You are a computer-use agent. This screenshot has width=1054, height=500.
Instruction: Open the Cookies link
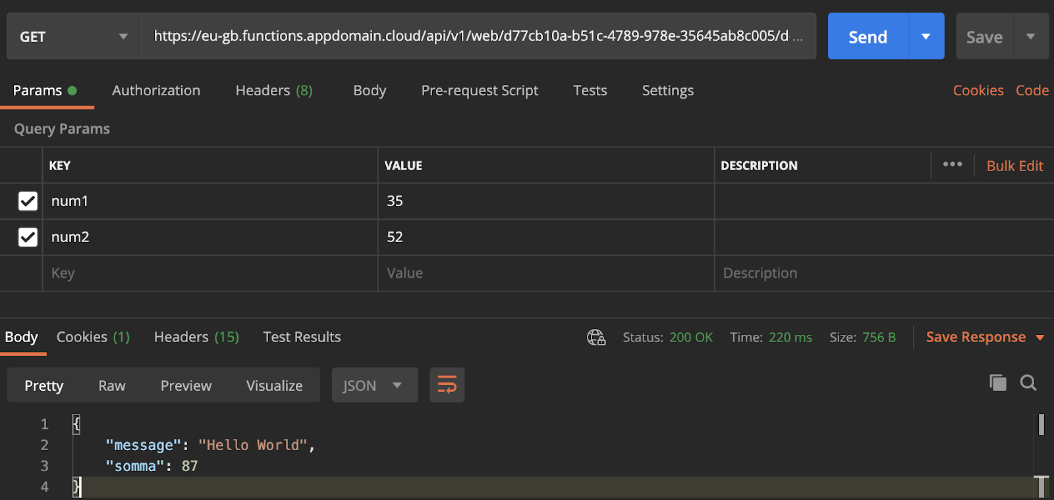(978, 91)
